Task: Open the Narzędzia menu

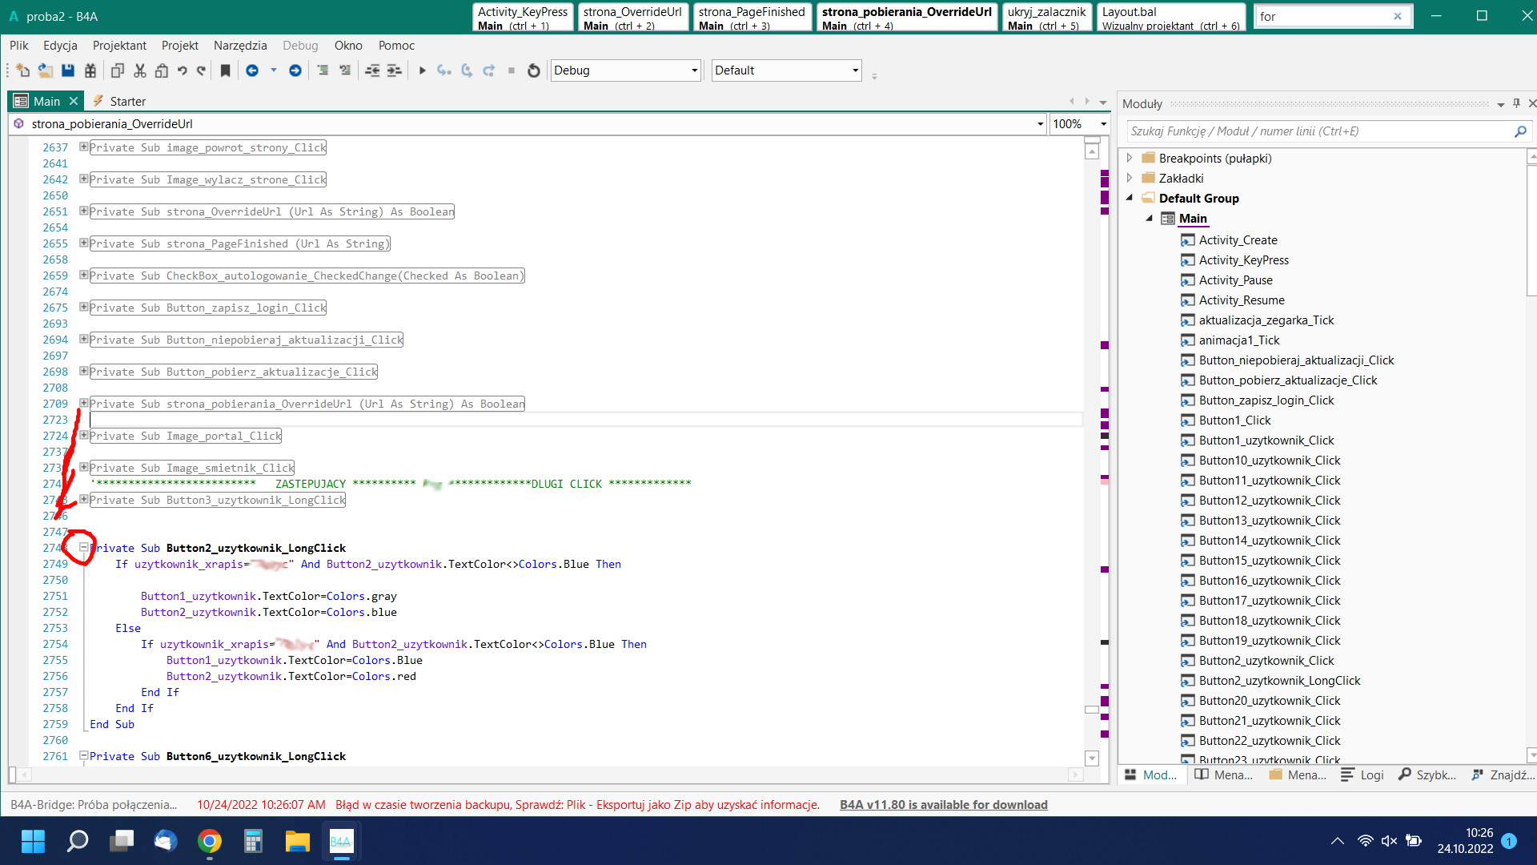Action: tap(240, 46)
